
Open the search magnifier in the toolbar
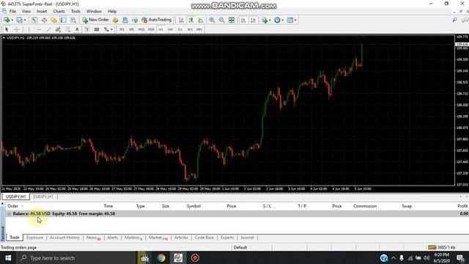[x=454, y=20]
